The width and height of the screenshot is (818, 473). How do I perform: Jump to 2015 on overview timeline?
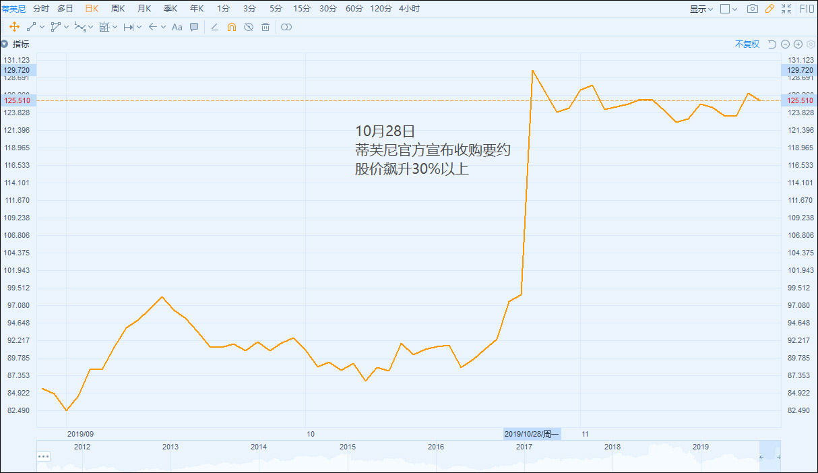pyautogui.click(x=347, y=447)
